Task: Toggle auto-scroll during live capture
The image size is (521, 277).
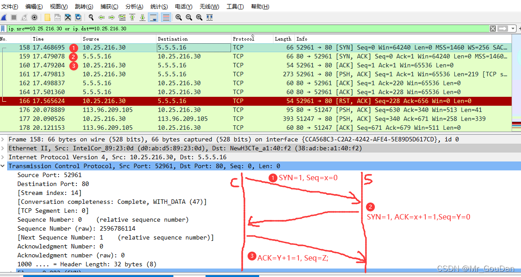Action: tap(153, 17)
